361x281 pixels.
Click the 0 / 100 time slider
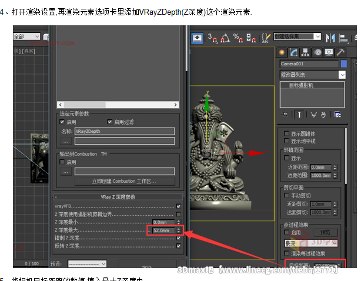click(32, 264)
